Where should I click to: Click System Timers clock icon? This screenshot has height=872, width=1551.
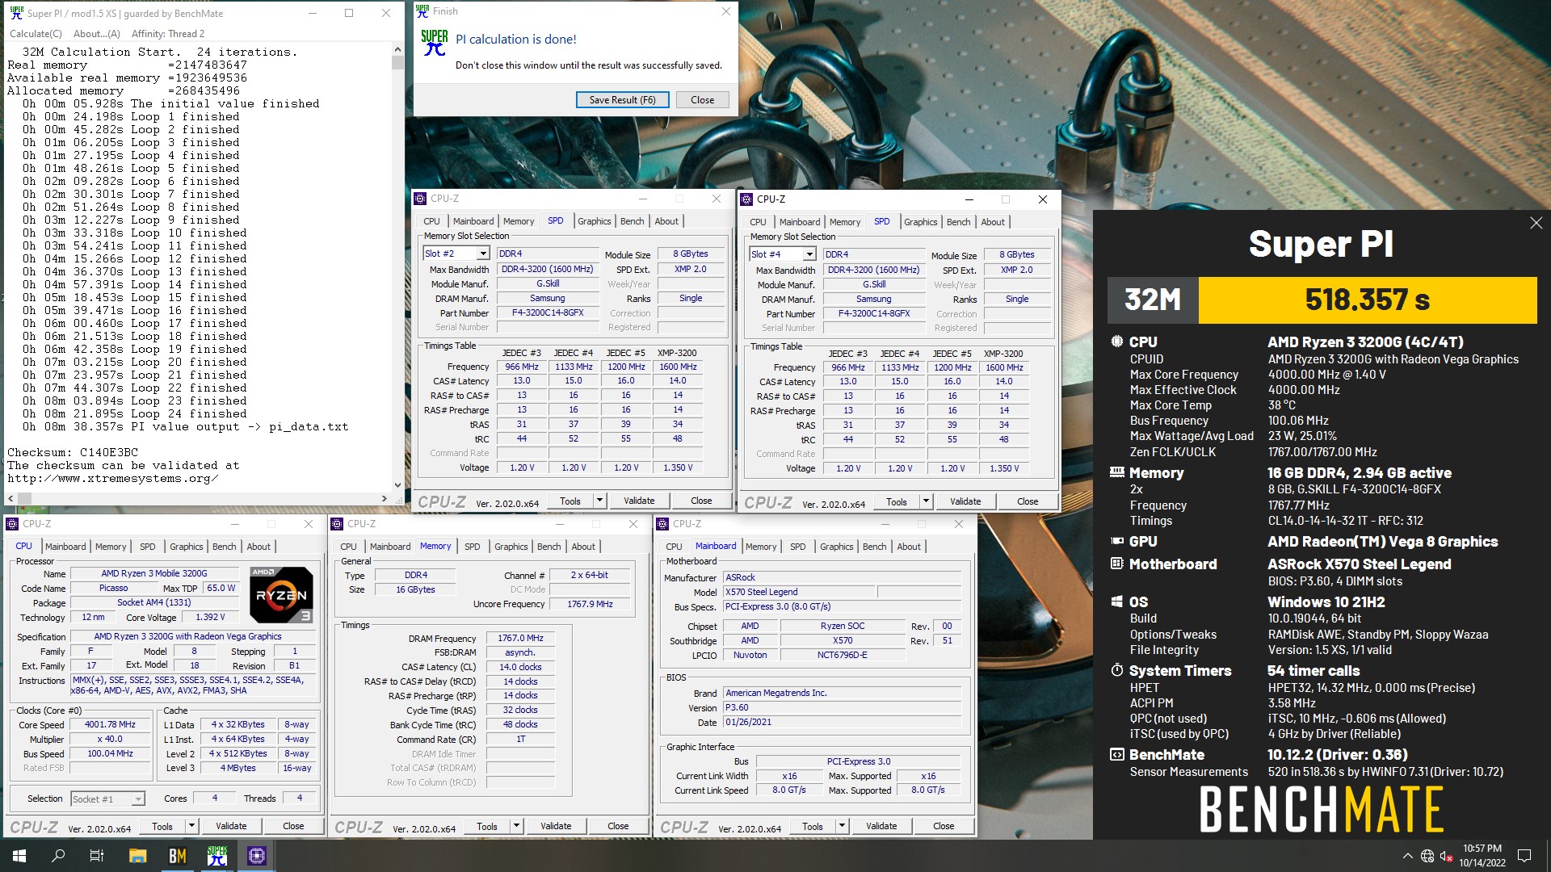pyautogui.click(x=1116, y=670)
